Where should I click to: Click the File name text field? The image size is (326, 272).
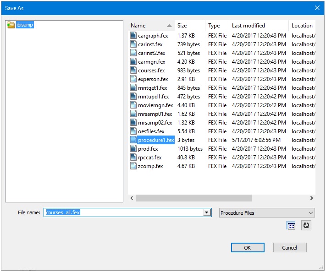[124, 213]
